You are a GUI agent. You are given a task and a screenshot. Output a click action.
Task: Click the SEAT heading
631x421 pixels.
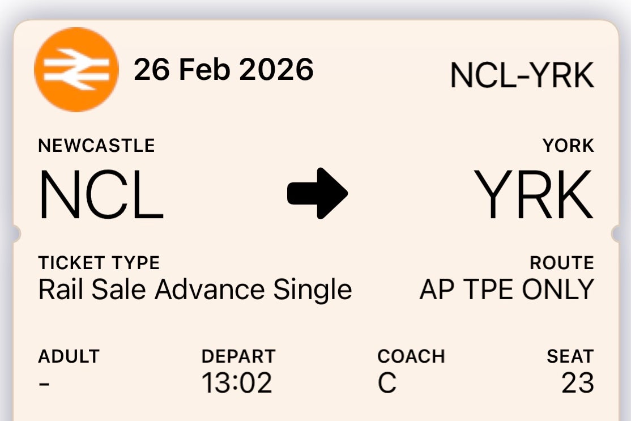click(570, 356)
